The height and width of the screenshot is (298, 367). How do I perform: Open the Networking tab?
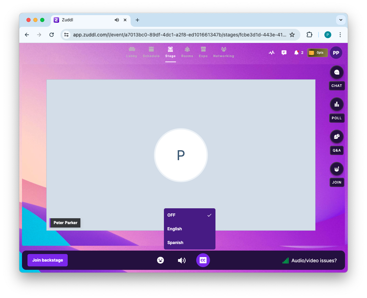[223, 52]
